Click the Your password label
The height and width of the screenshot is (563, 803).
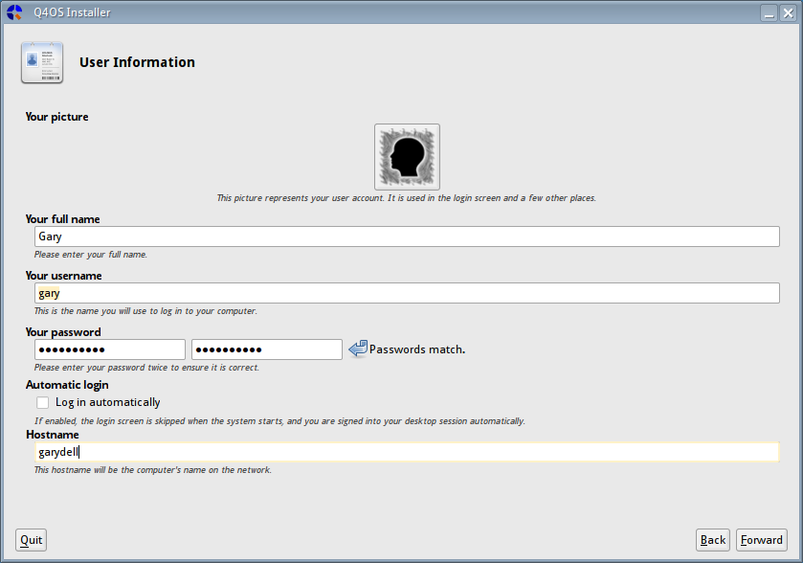click(63, 332)
